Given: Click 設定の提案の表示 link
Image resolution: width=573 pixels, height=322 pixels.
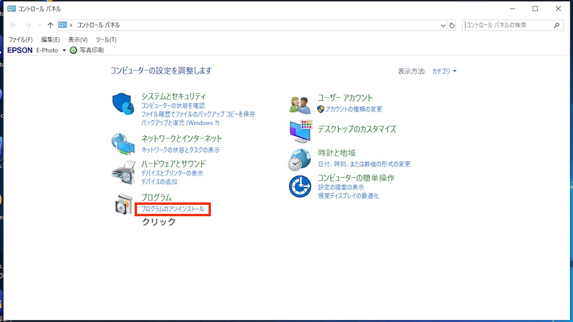Looking at the screenshot, I should coord(341,187).
